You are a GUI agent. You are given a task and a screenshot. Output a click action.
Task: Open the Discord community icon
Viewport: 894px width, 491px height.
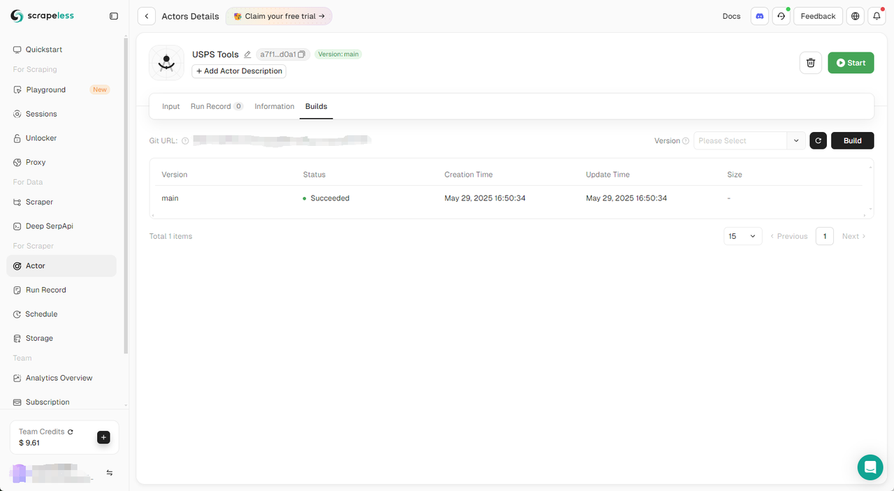(x=759, y=16)
